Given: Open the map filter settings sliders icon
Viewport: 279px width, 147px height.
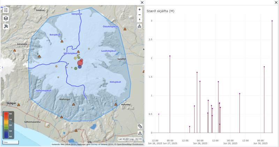Looking at the screenshot, I should click(6, 10).
